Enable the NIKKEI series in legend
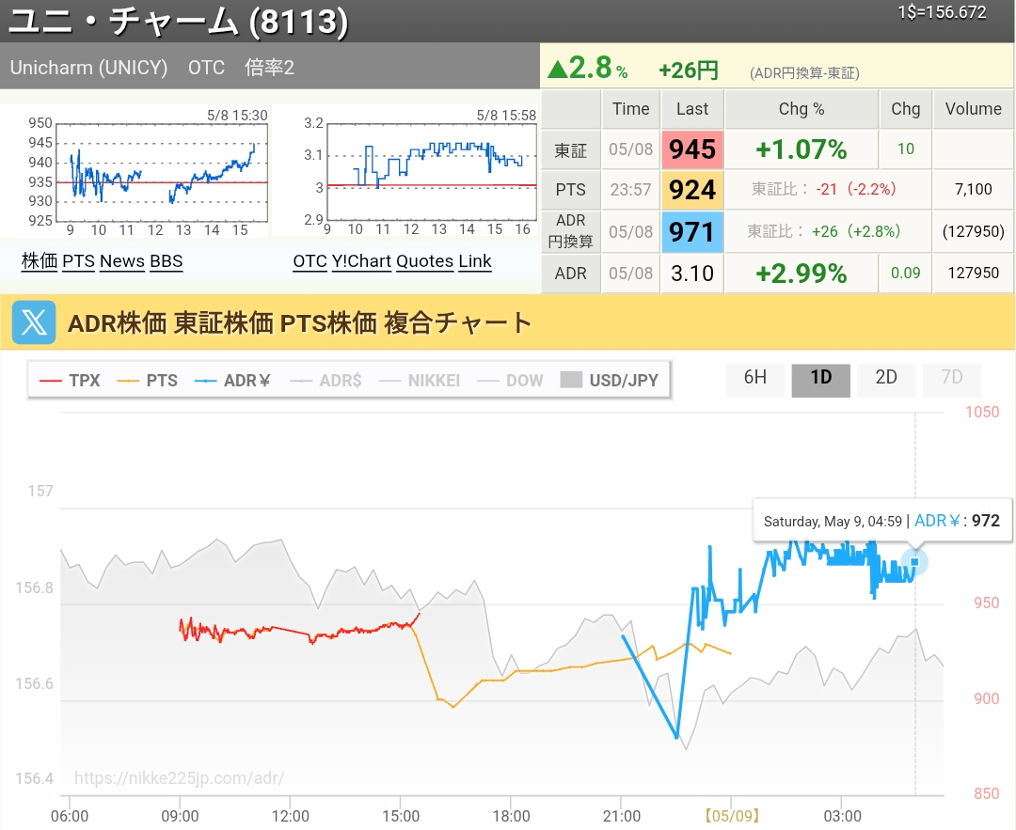Viewport: 1016px width, 830px height. click(420, 380)
